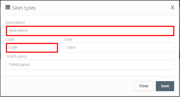Click the list icon beside Sales types
Image resolution: width=180 pixels, height=97 pixels.
(x=8, y=7)
